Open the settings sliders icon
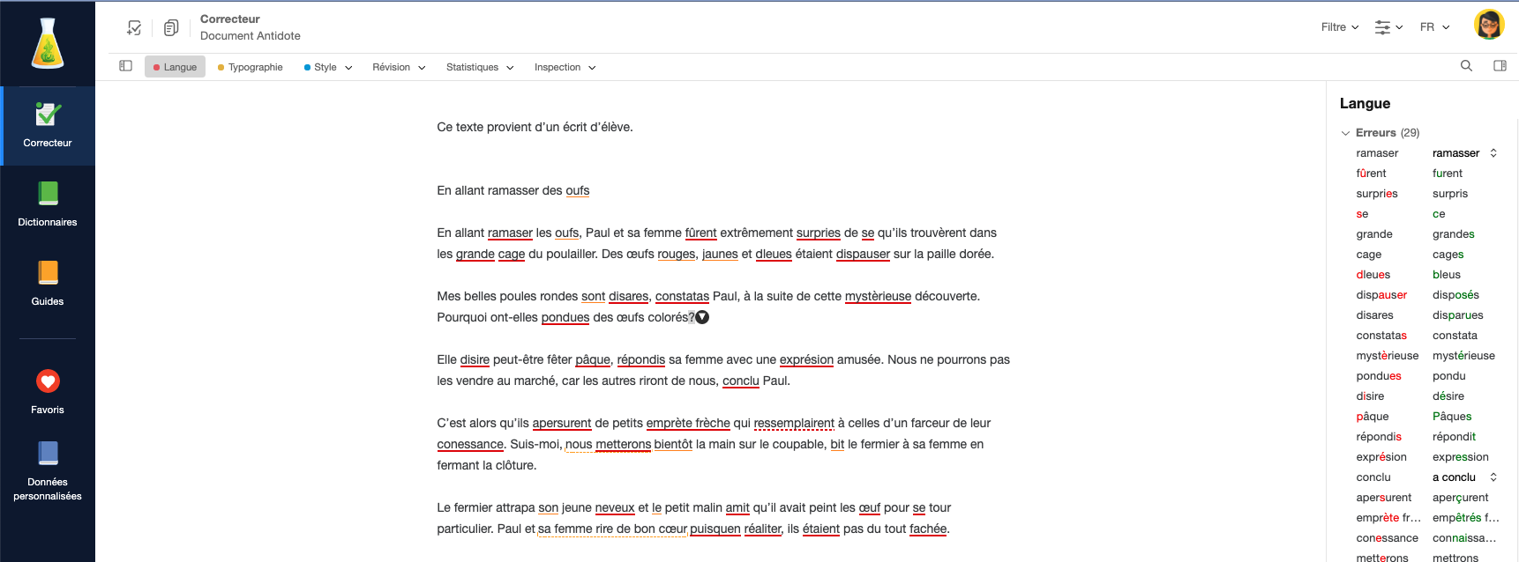1519x562 pixels. [x=1388, y=27]
